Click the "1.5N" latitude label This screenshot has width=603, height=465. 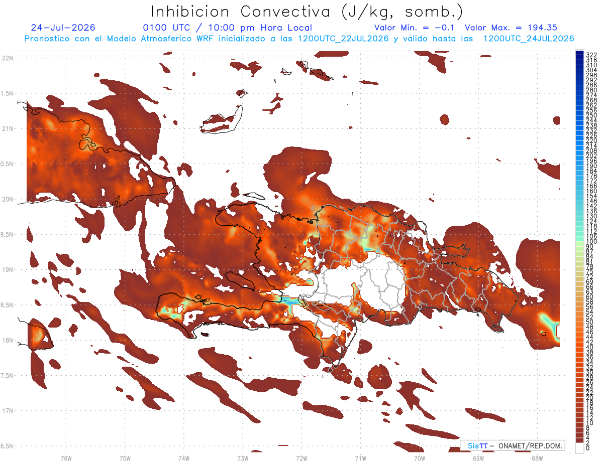coord(7,93)
